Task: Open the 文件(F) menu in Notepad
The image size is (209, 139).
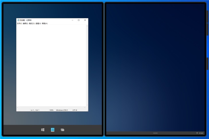Action: 19,24
